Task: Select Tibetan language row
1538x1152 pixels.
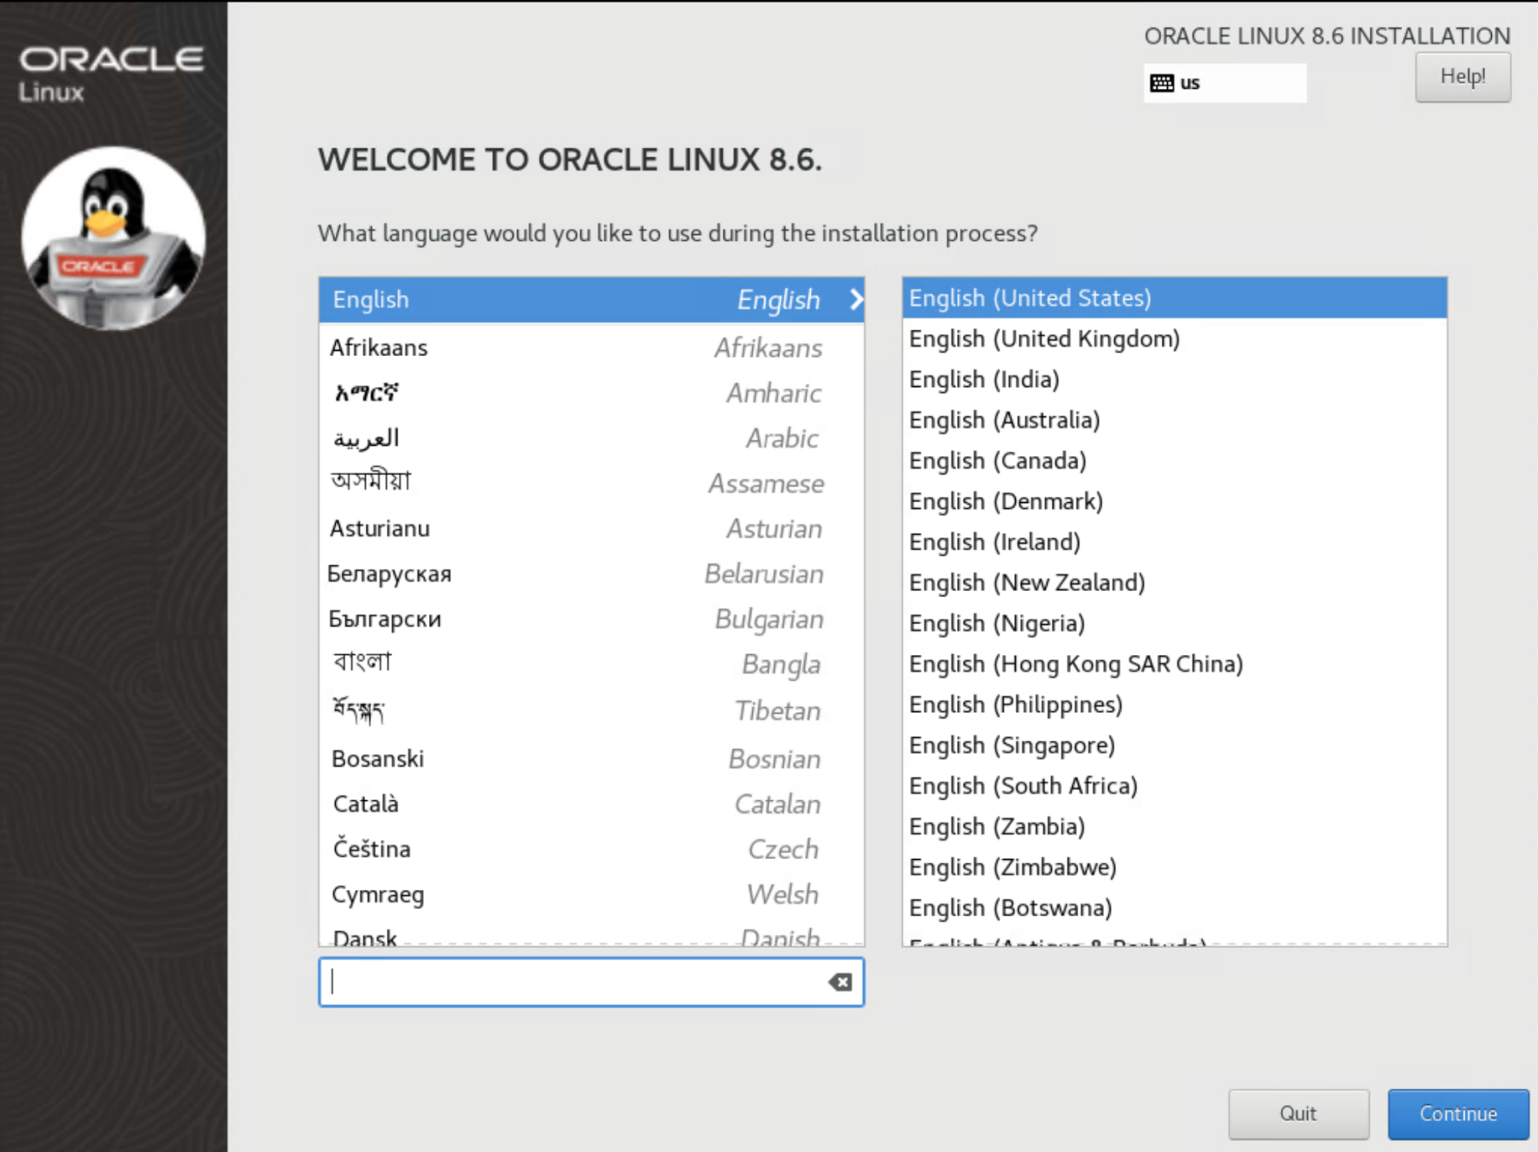Action: point(591,710)
